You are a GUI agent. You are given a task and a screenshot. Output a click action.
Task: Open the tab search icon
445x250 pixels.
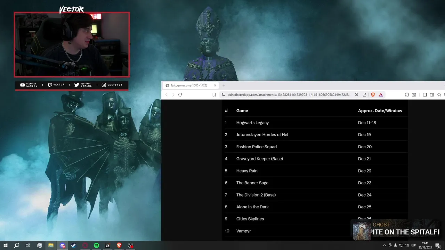click(414, 94)
